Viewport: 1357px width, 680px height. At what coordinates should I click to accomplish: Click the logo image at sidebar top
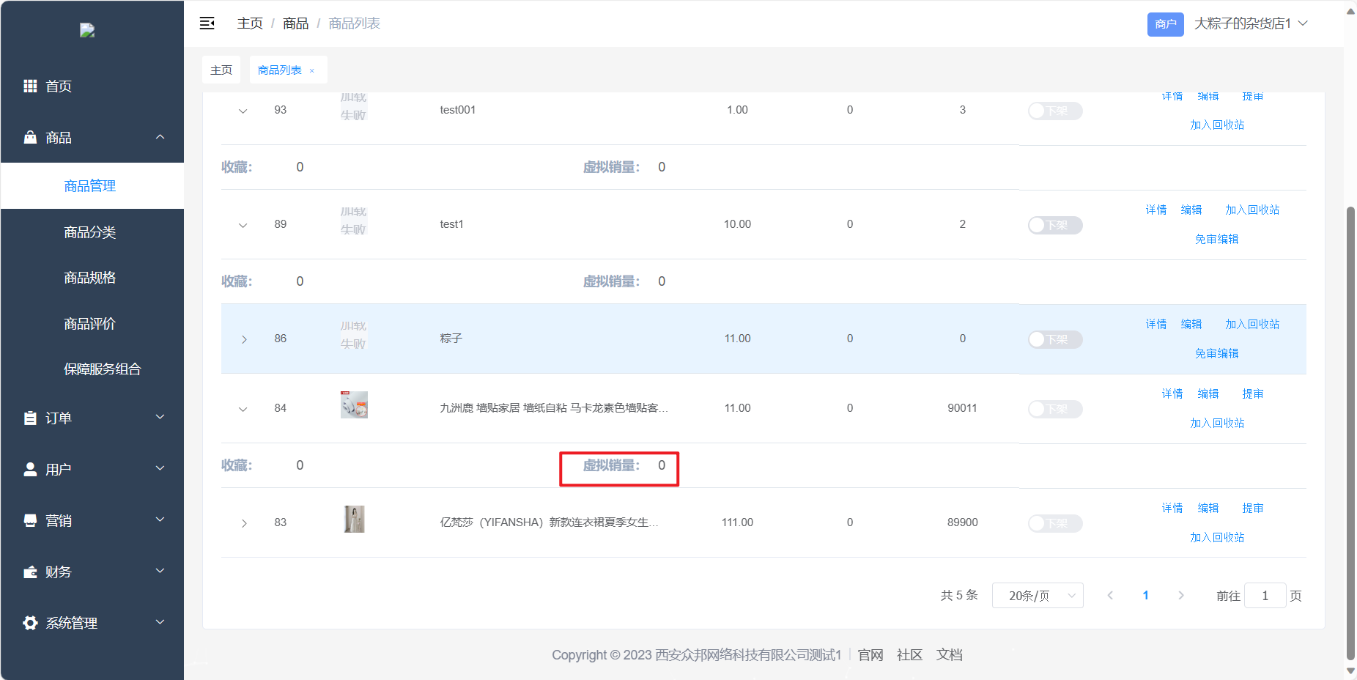coord(87,30)
